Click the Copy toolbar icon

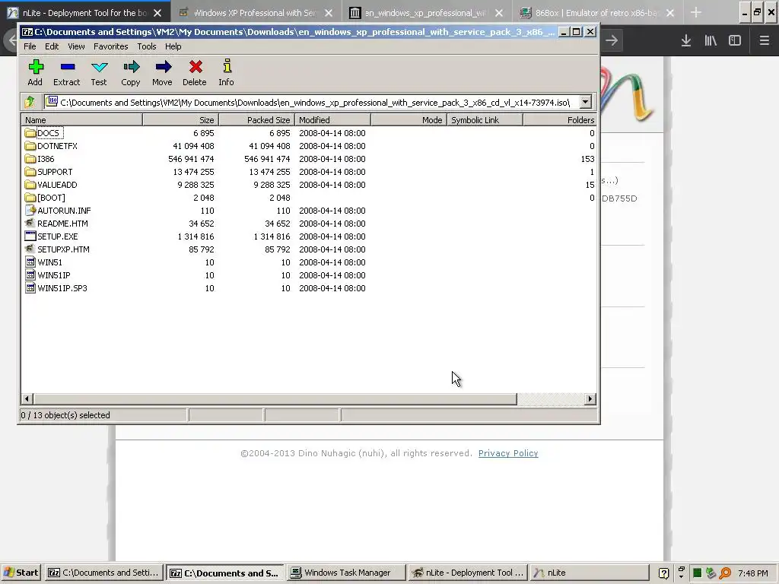point(131,67)
